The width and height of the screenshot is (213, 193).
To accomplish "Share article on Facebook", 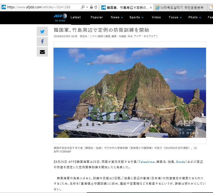I will pyautogui.click(x=42, y=42).
